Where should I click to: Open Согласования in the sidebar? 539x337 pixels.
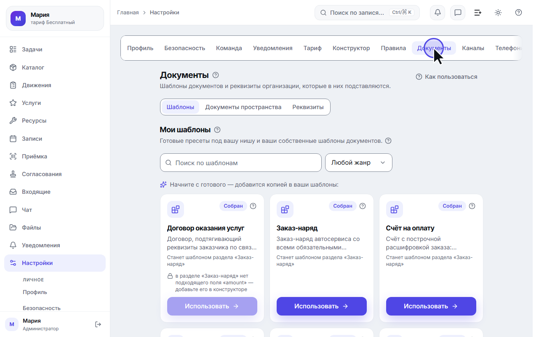pos(55,174)
